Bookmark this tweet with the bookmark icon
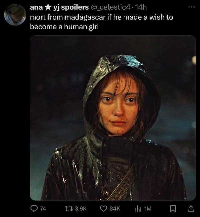Screen dimensions: 200x217 click(x=173, y=209)
